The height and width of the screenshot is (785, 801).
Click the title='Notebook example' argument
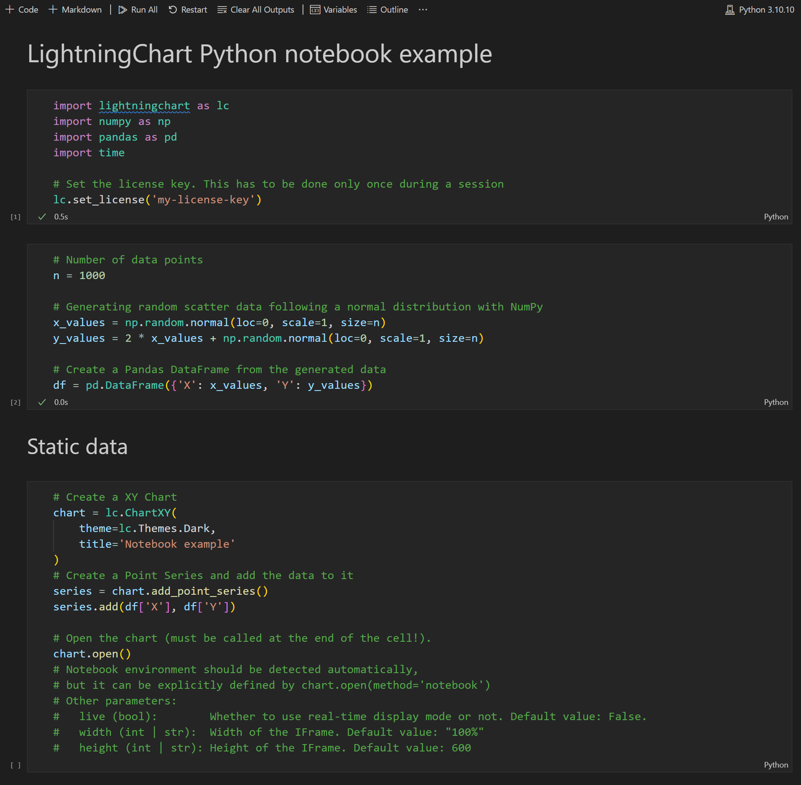click(157, 544)
